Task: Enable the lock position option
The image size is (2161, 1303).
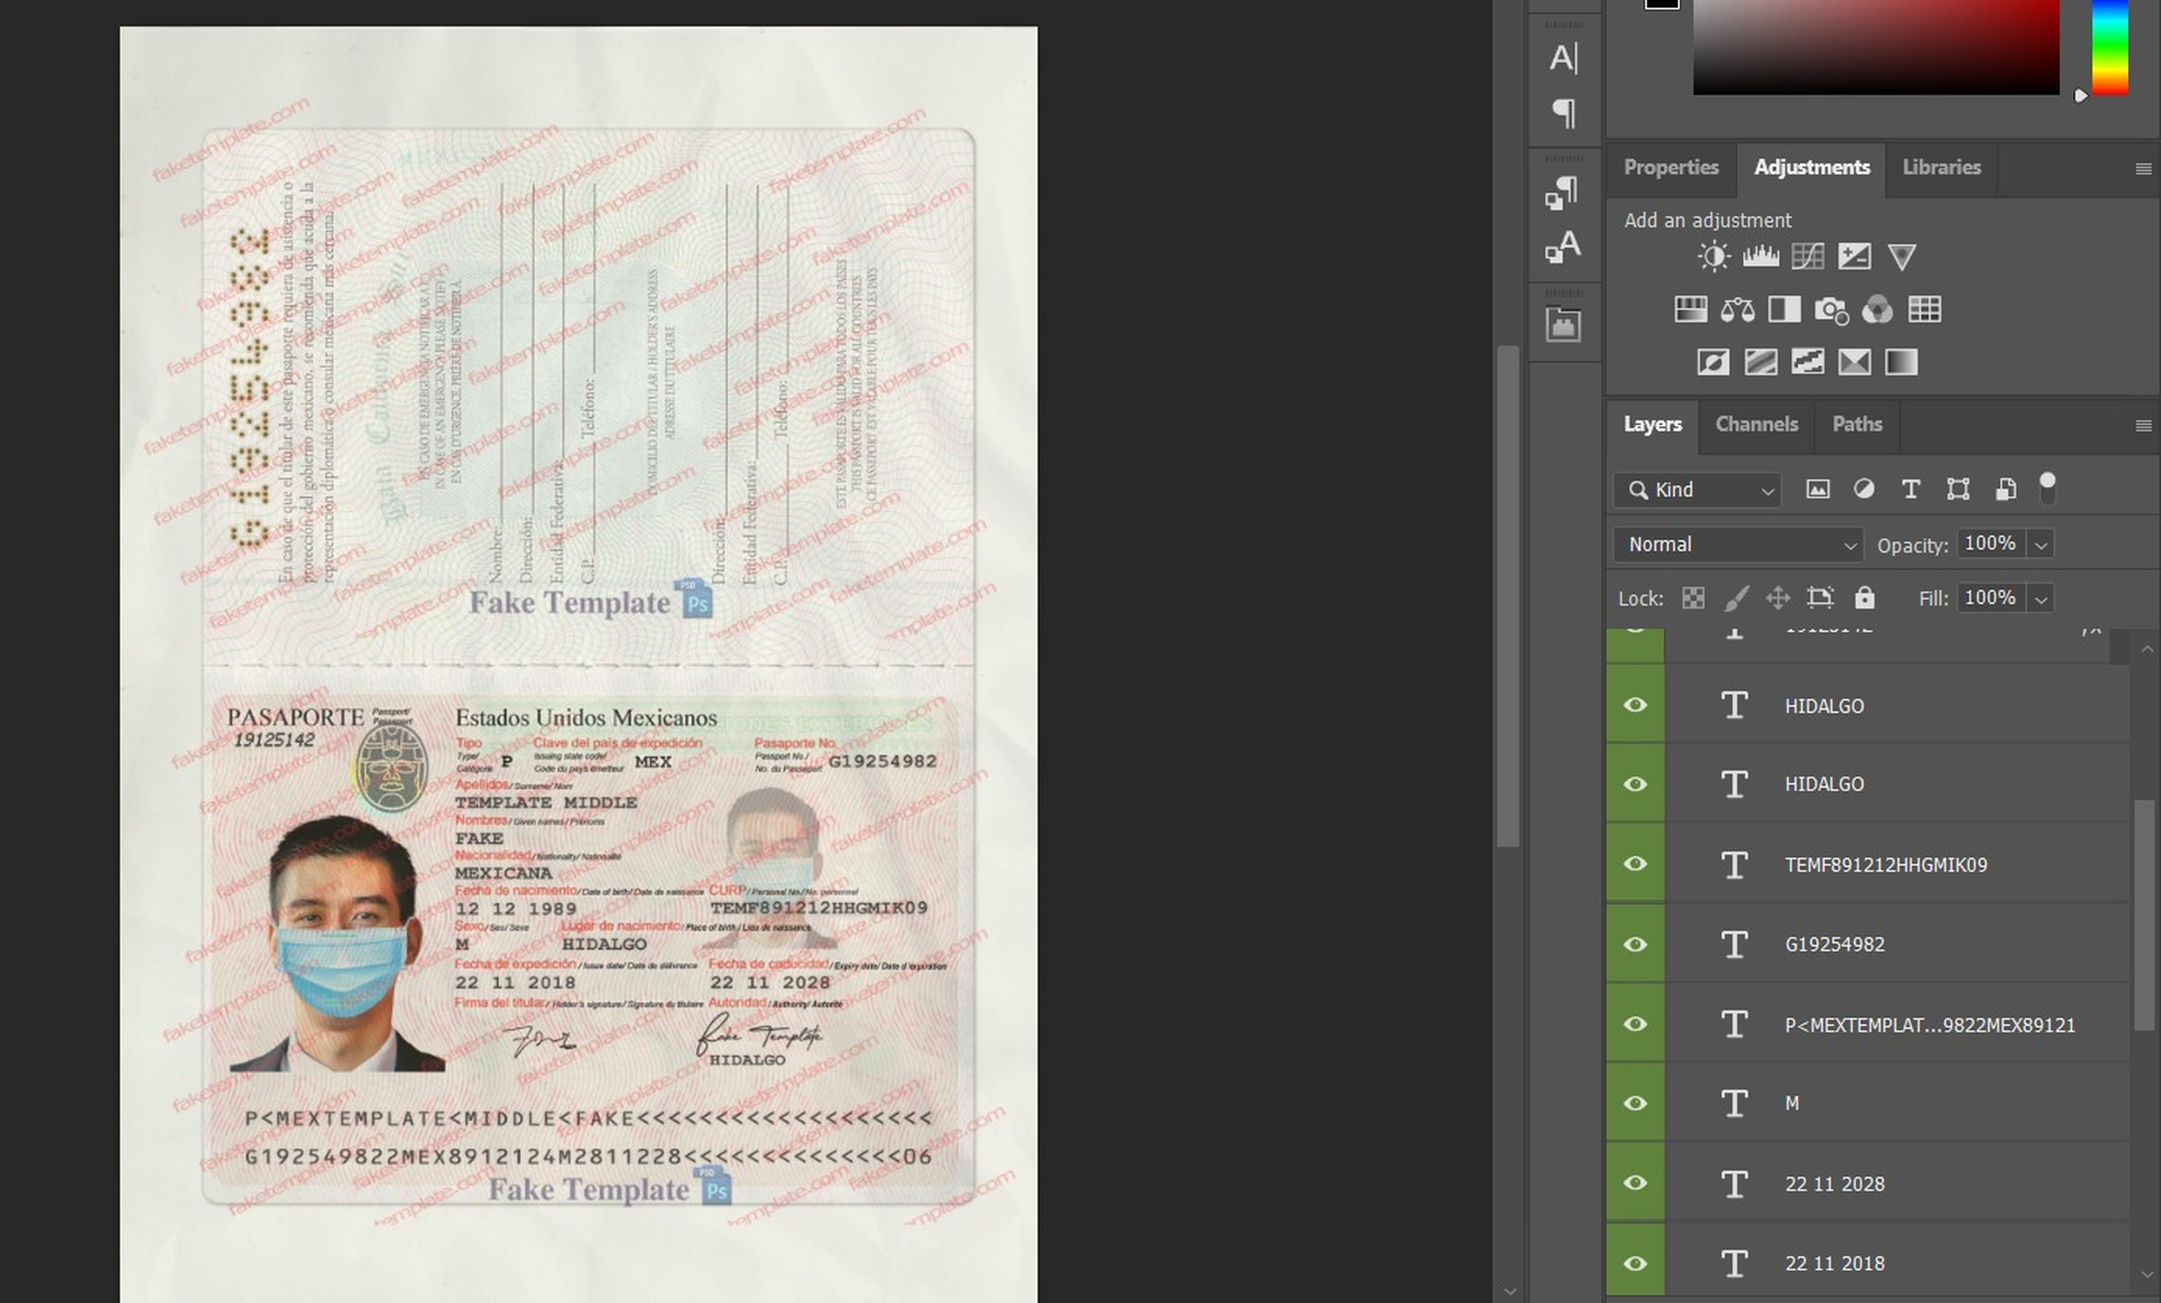Action: pos(1779,598)
